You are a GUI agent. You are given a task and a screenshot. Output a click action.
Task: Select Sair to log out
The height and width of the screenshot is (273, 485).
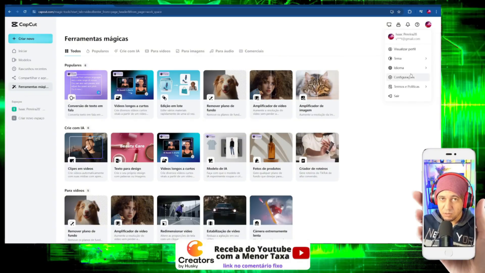pyautogui.click(x=396, y=96)
